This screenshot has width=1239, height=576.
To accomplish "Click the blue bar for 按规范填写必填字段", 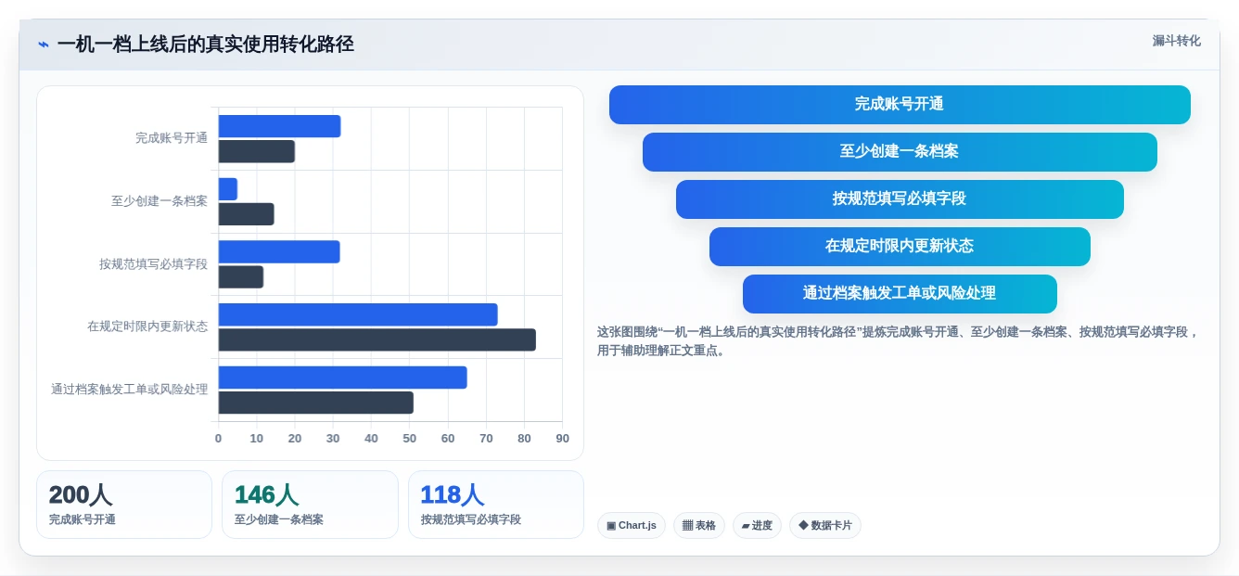I will [x=279, y=252].
